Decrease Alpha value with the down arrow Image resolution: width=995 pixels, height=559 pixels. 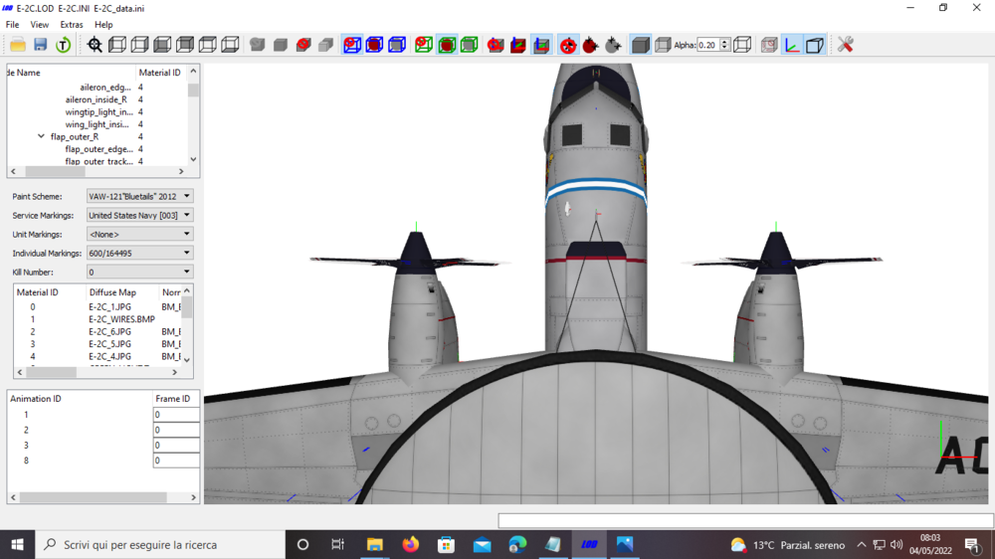tap(724, 48)
